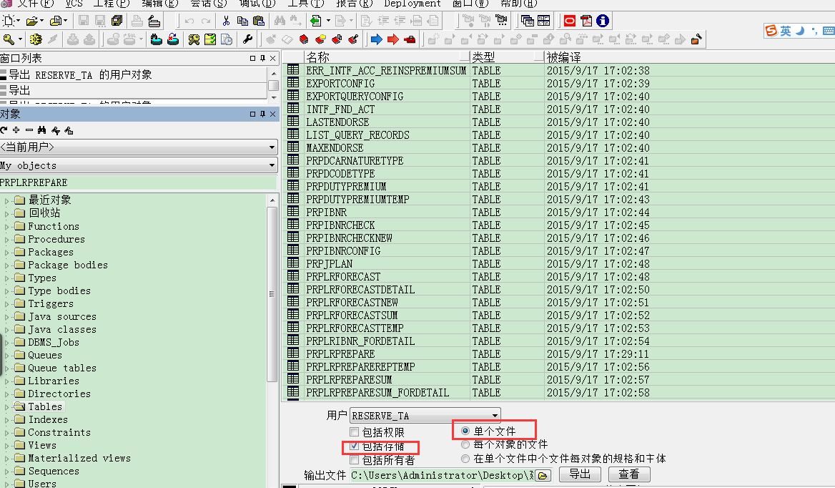This screenshot has width=835, height=488.
Task: Pin the 对象 panel
Action: tap(262, 114)
